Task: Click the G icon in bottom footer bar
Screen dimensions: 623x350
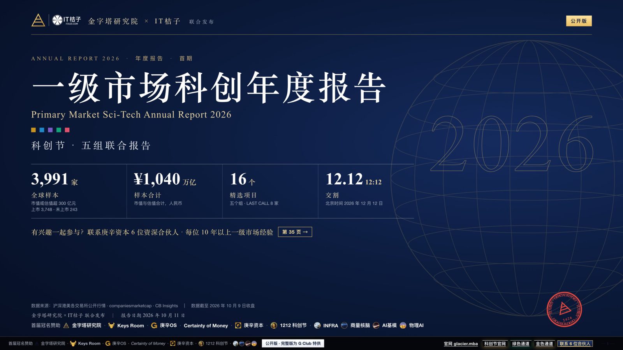Action: (108, 343)
